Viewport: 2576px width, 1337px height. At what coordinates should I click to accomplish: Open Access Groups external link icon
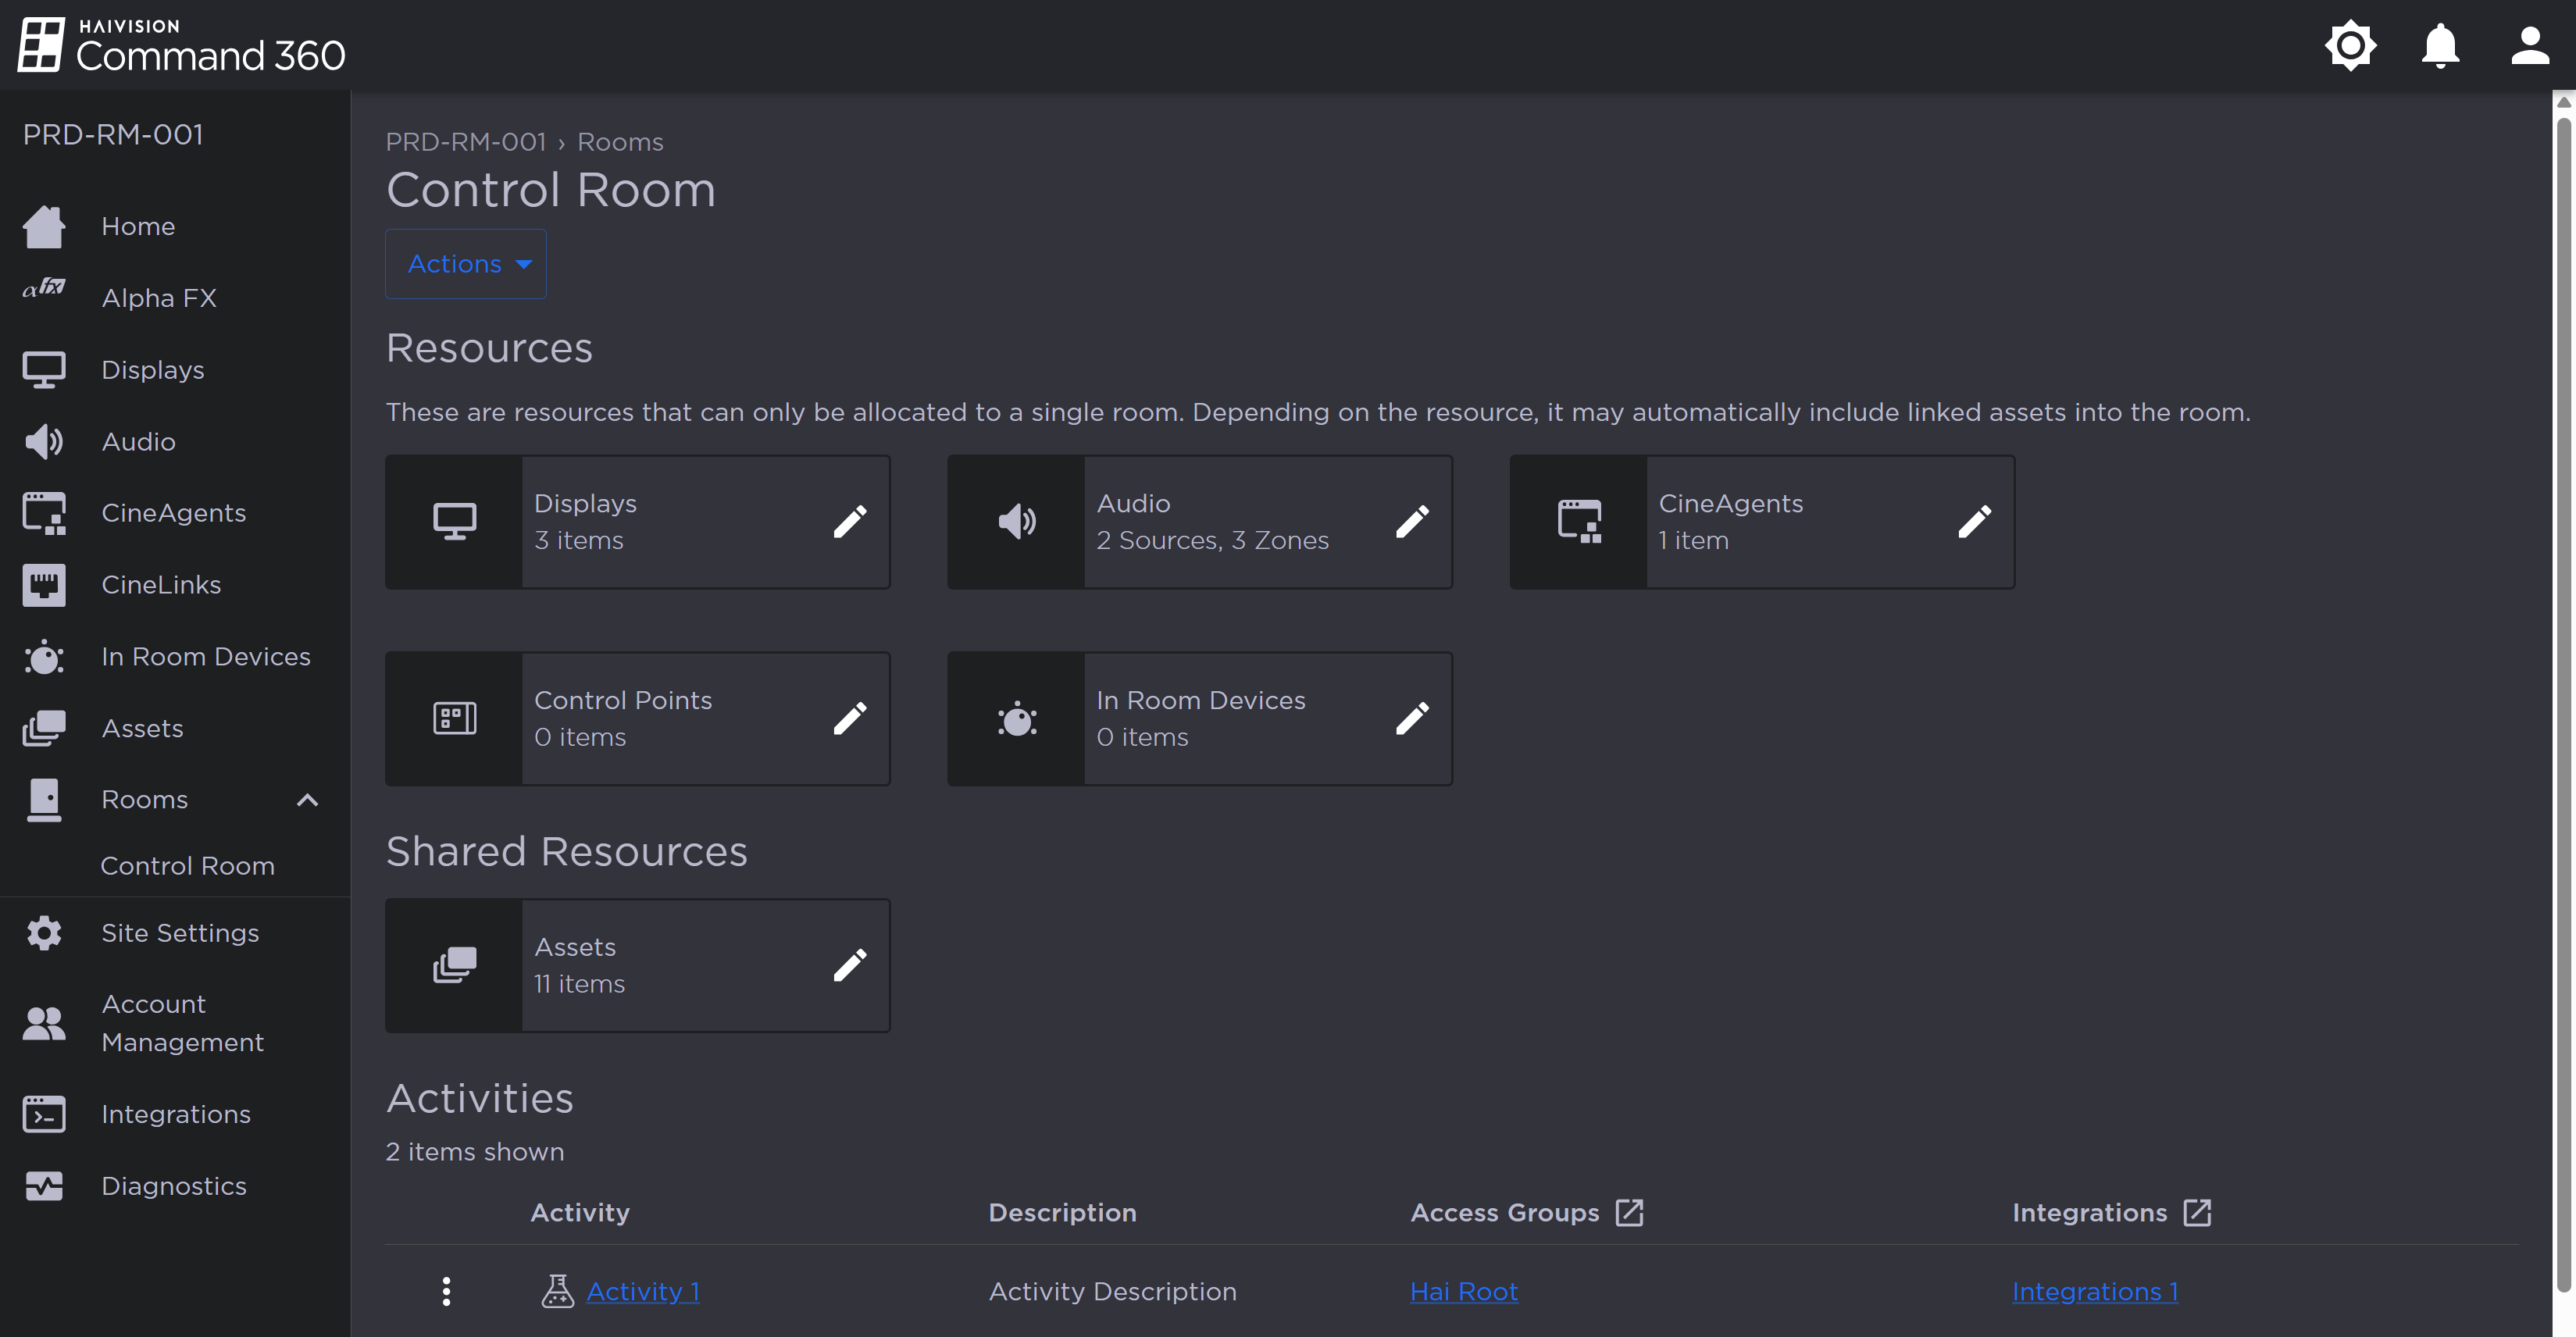tap(1629, 1212)
